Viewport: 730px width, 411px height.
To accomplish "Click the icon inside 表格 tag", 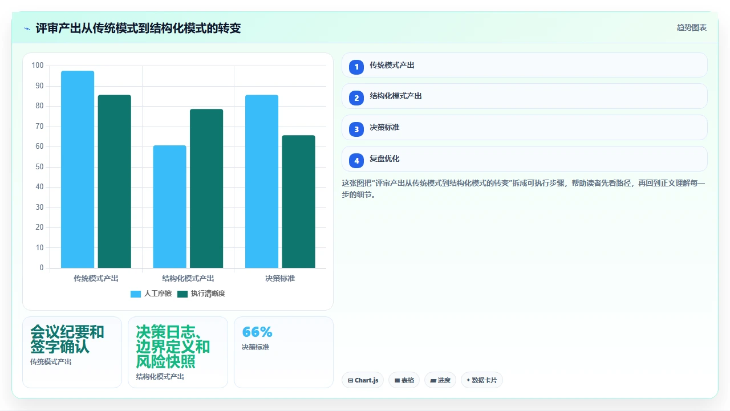I will point(397,380).
